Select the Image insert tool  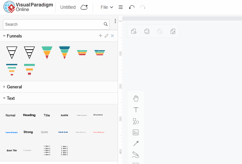pyautogui.click(x=136, y=132)
